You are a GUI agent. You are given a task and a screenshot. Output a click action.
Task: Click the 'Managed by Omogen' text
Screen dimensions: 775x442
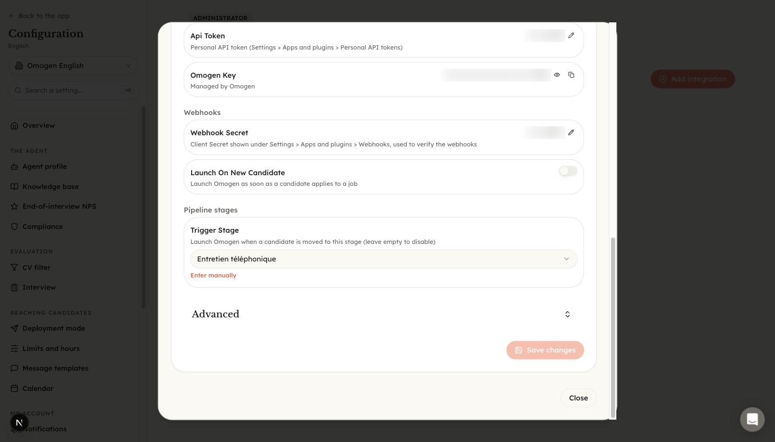(x=222, y=86)
